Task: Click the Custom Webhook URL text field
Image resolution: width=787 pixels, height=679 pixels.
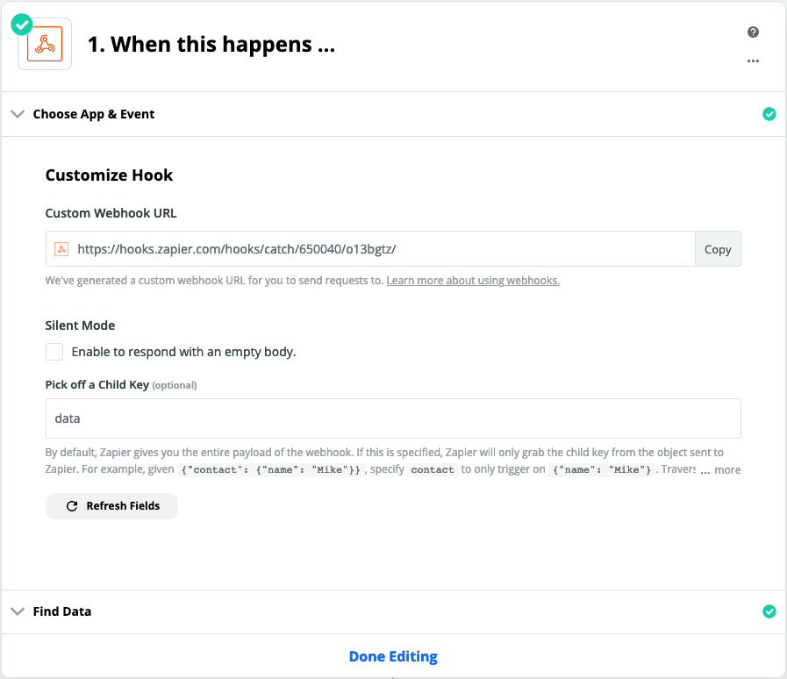Action: tap(377, 249)
